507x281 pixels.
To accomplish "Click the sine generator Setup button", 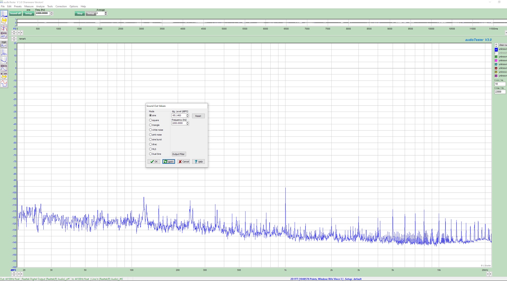I will 28,13.
